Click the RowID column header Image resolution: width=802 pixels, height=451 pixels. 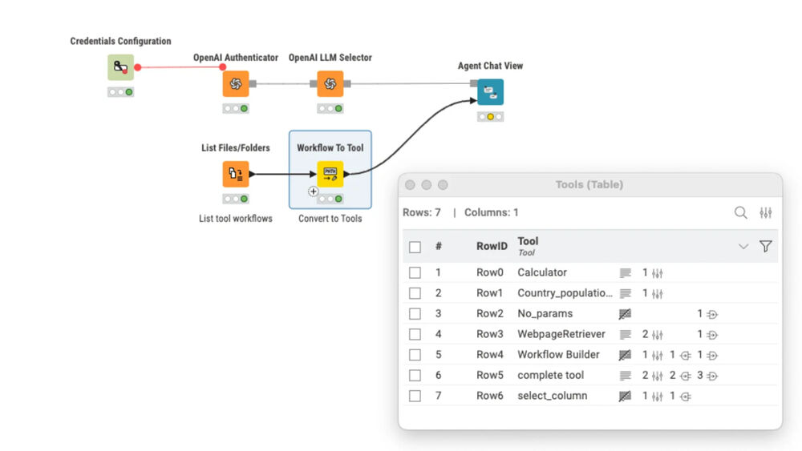tap(492, 246)
